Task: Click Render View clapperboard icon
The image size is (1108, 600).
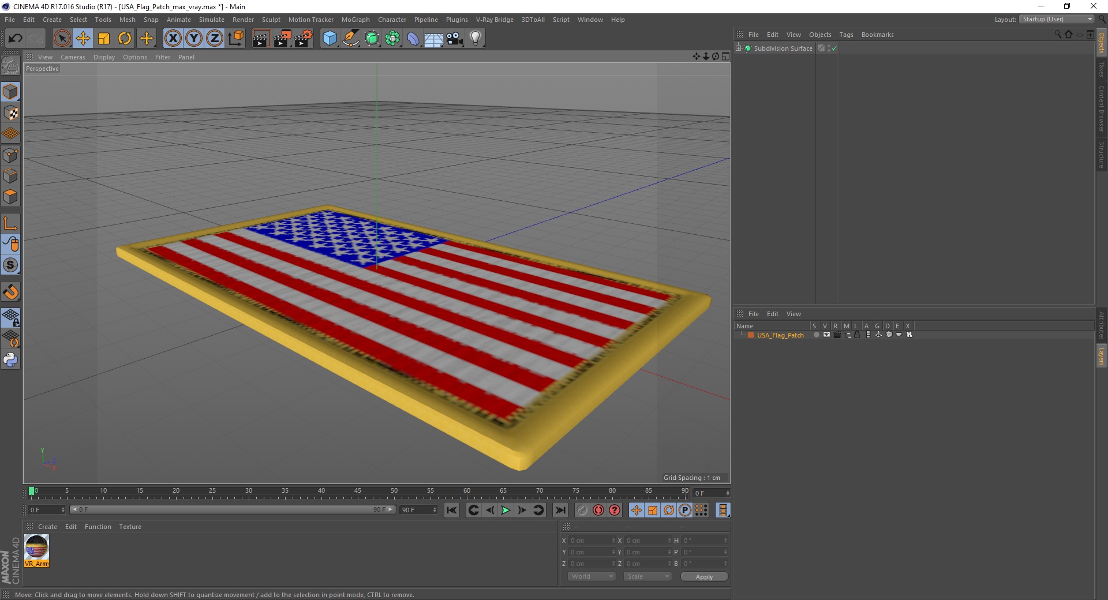Action: 261,39
